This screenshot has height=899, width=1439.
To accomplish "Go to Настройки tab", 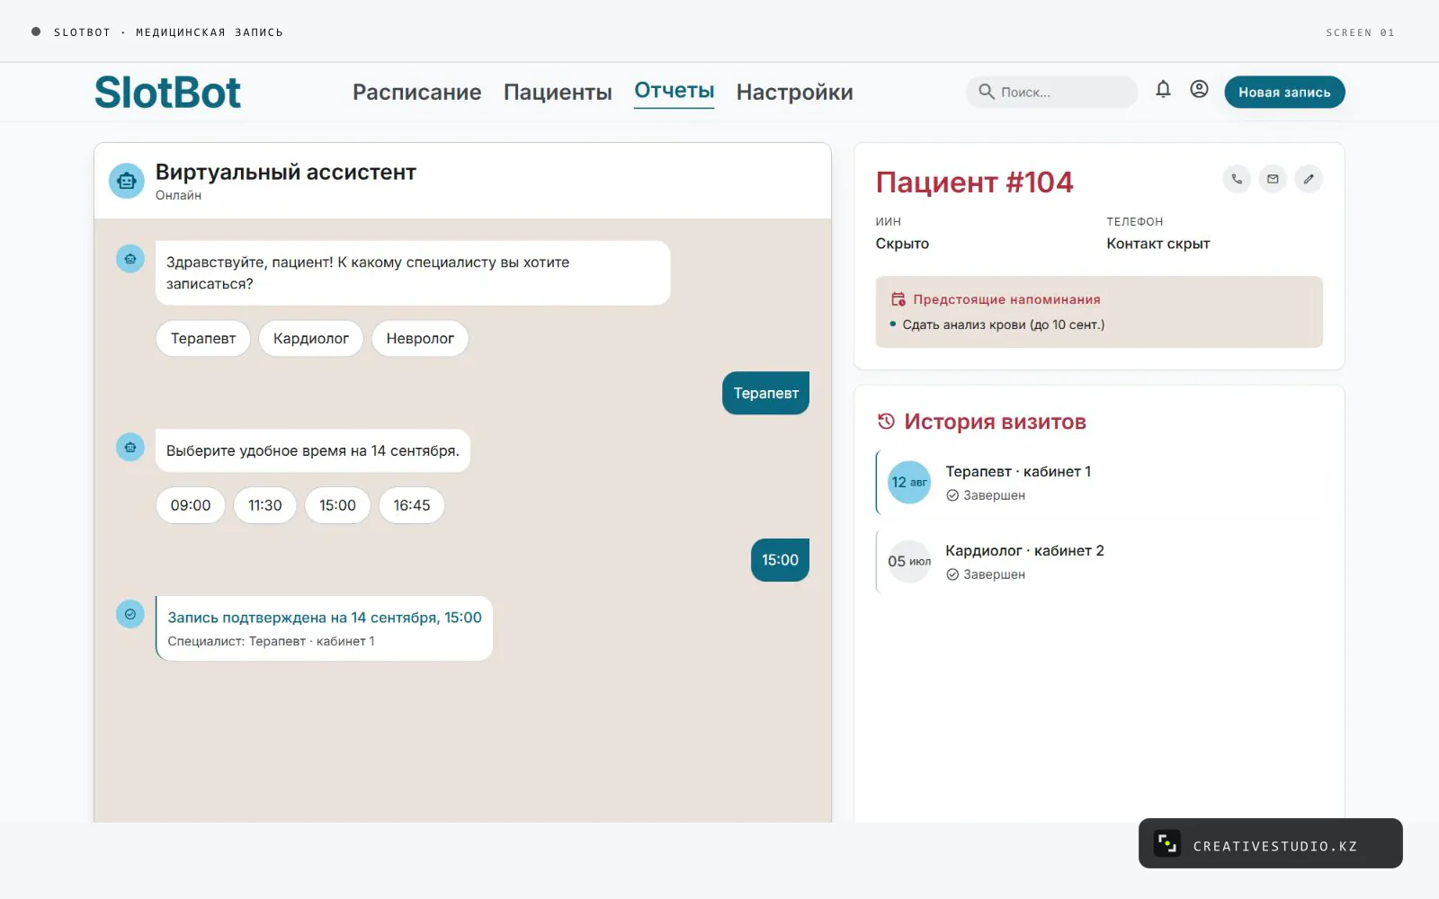I will click(x=794, y=92).
